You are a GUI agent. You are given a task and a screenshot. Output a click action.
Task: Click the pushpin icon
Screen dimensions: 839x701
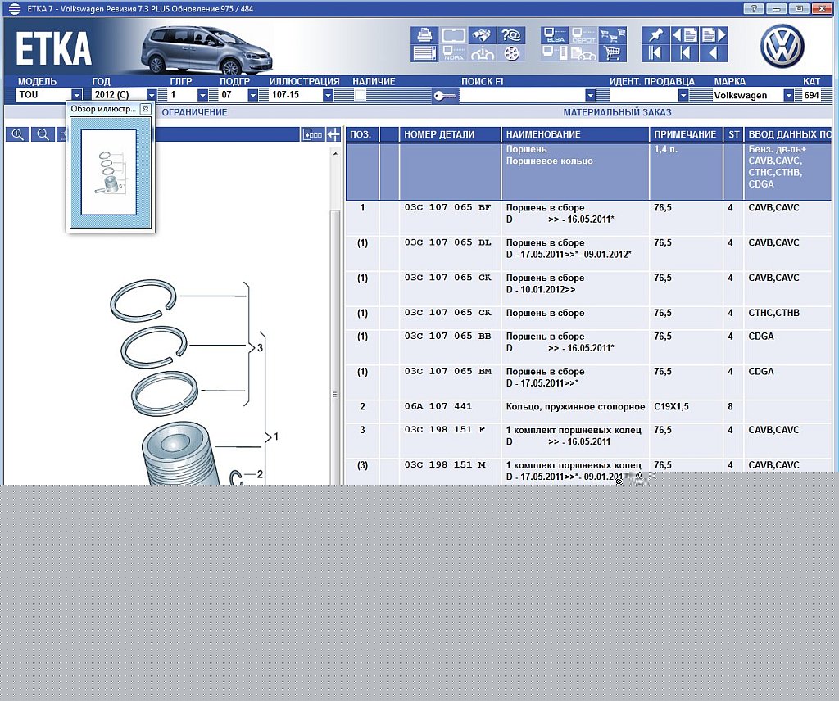point(655,35)
